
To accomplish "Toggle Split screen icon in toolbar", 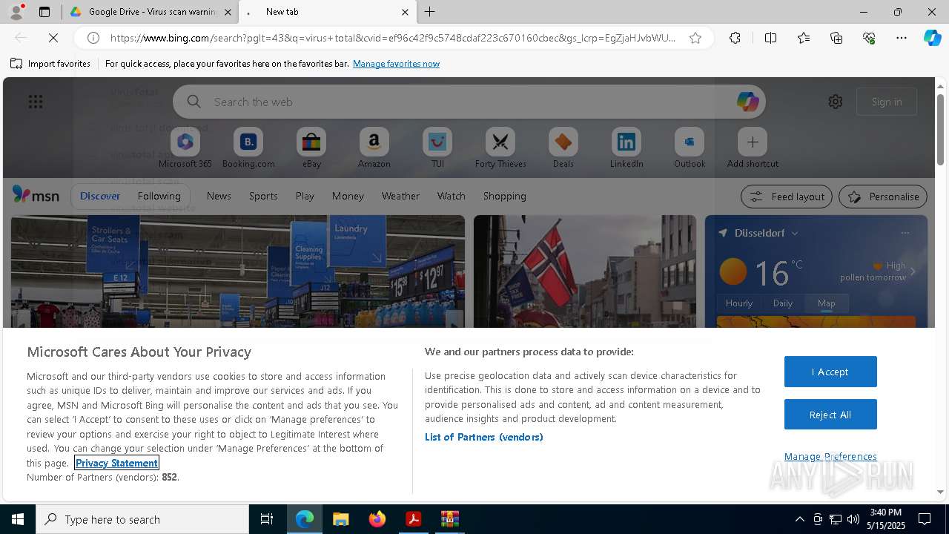I will (770, 38).
